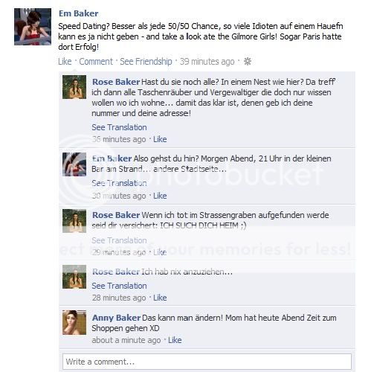Translate the 'ICH SUCH DICH HEIM' comment

click(x=119, y=240)
